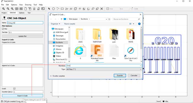193x103 pixels.
Task: Click the Duration (sec.) input field
Action: (28, 92)
